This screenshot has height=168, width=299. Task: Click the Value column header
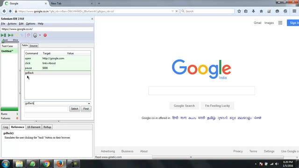point(71,53)
